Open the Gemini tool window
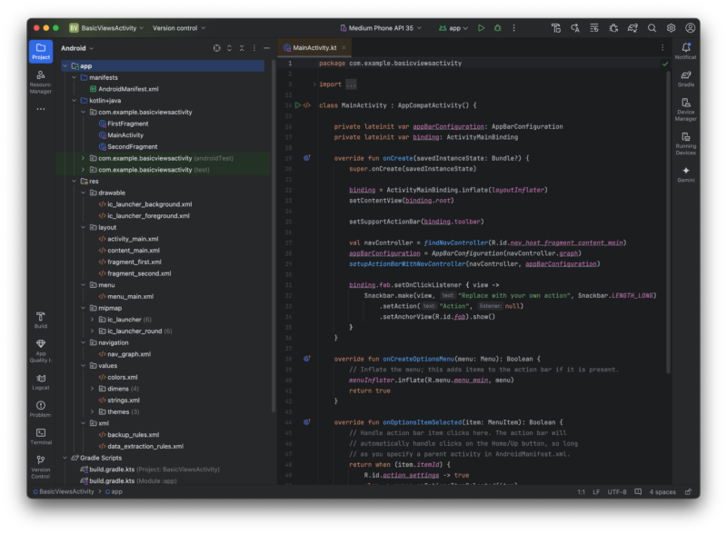The width and height of the screenshot is (727, 534). (x=685, y=173)
